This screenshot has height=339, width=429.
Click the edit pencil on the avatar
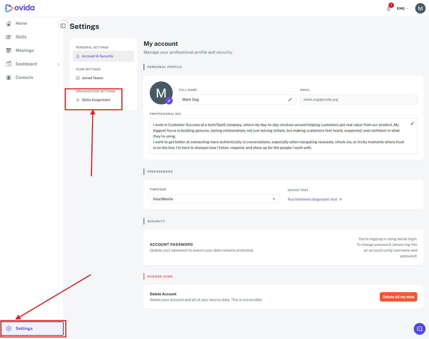(169, 101)
